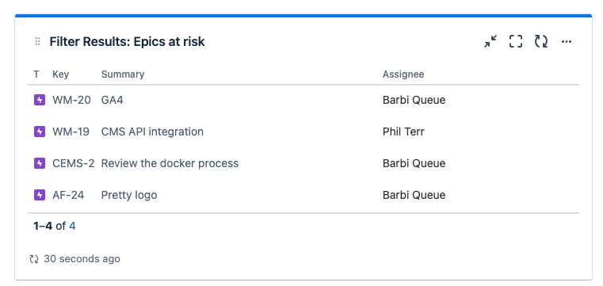Minimize the Epics at risk gadget
The height and width of the screenshot is (286, 603).
click(490, 41)
